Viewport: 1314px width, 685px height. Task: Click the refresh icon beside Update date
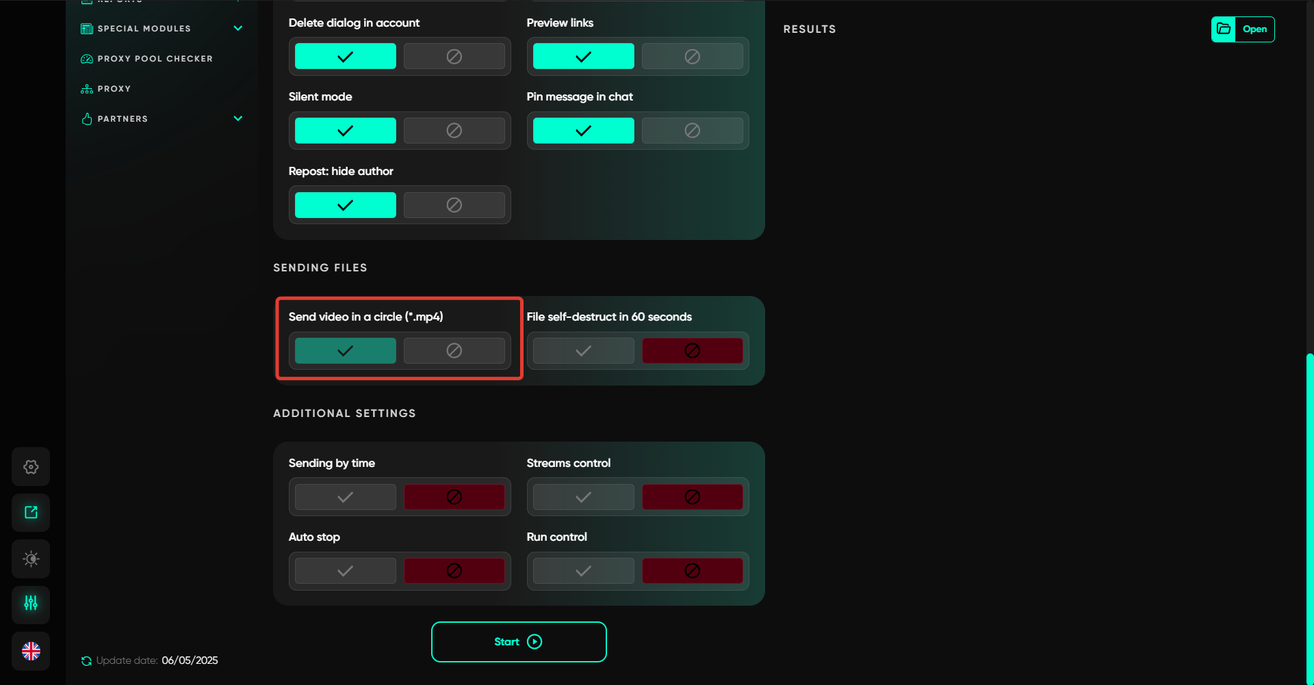[x=86, y=661]
